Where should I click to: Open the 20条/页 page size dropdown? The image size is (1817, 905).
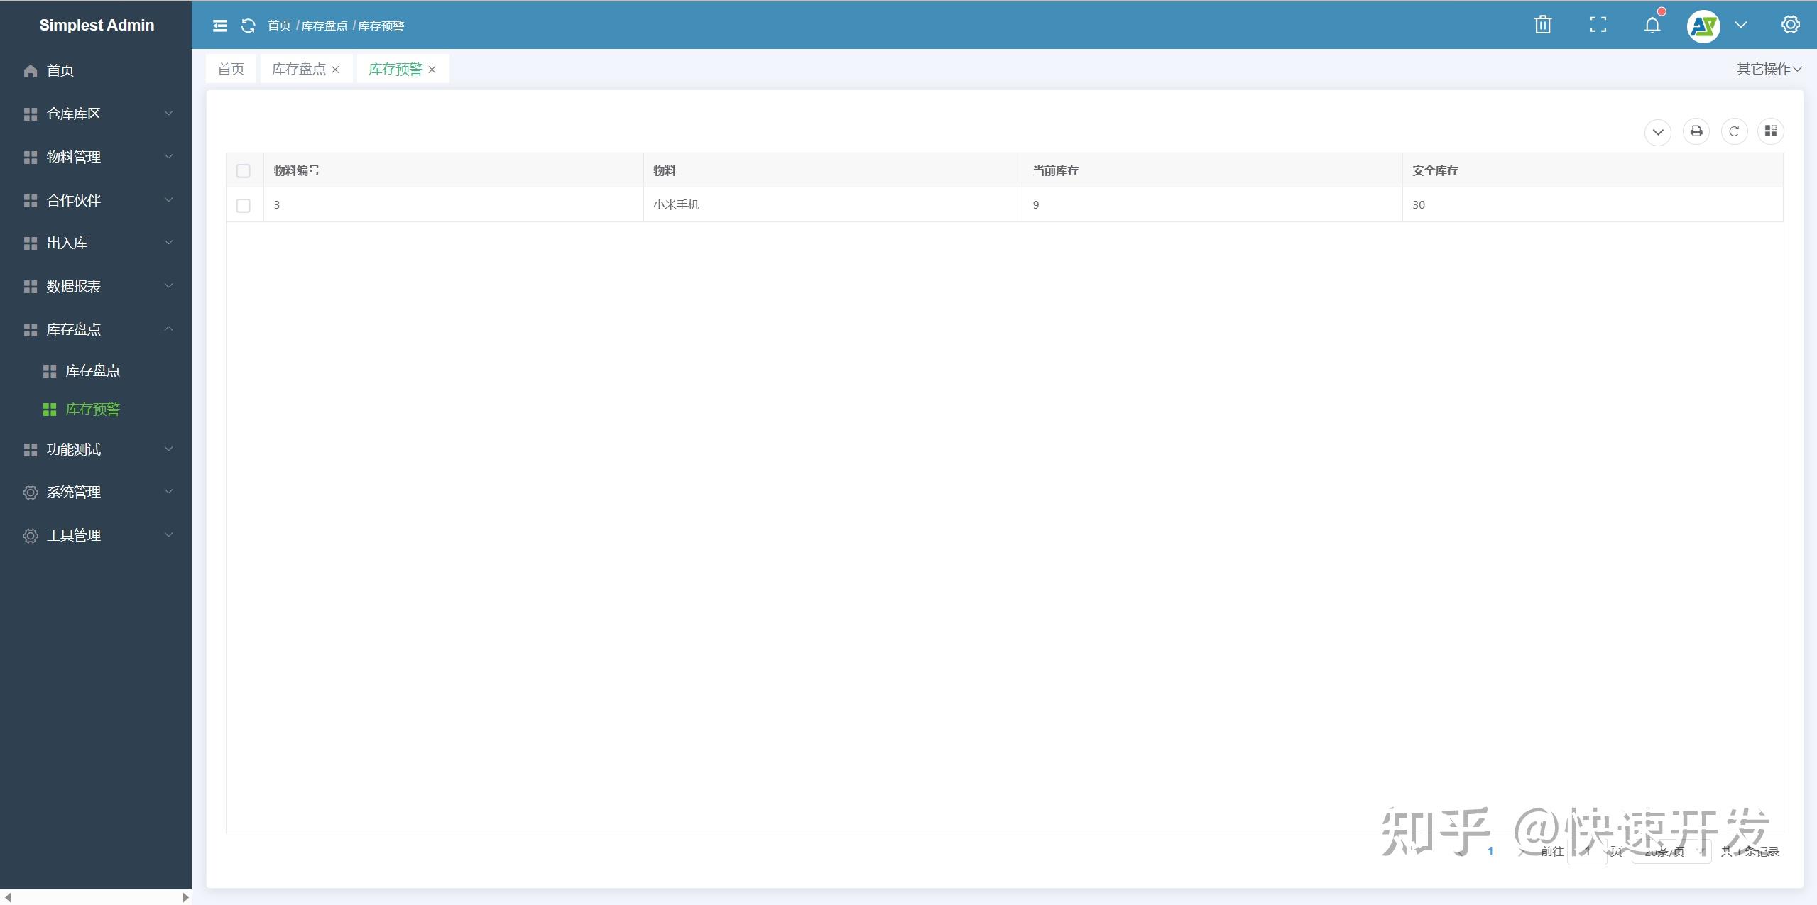1671,851
